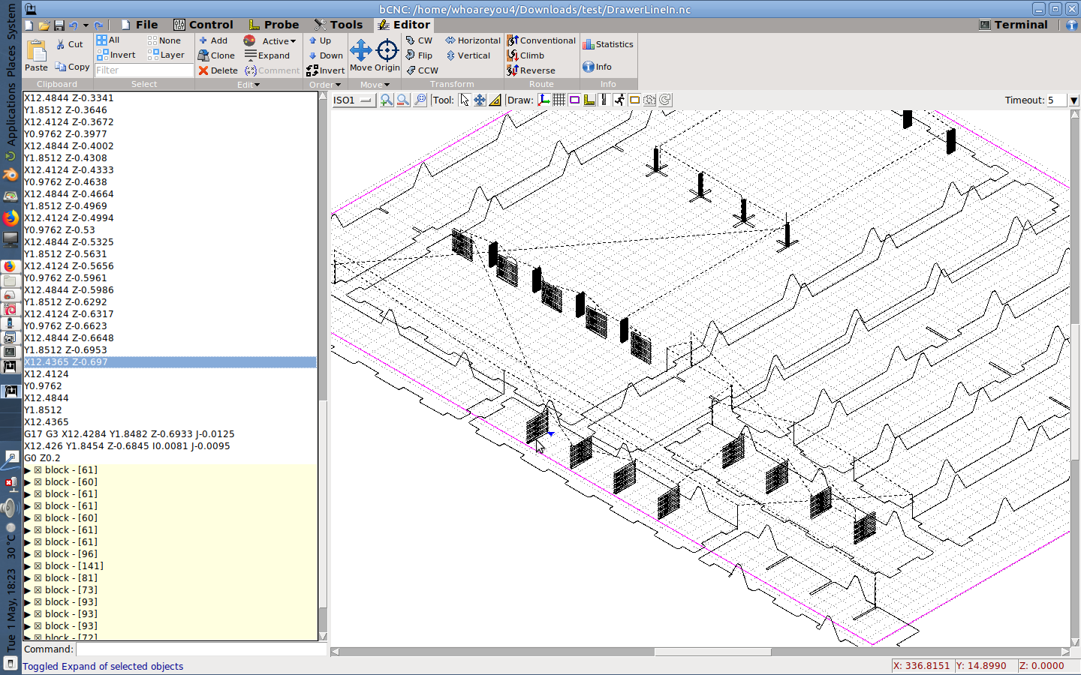Click the CCW rotate icon
This screenshot has width=1081, height=675.
pyautogui.click(x=411, y=70)
